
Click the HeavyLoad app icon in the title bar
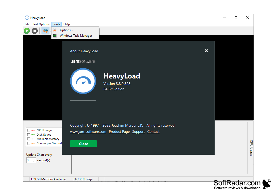(27, 18)
